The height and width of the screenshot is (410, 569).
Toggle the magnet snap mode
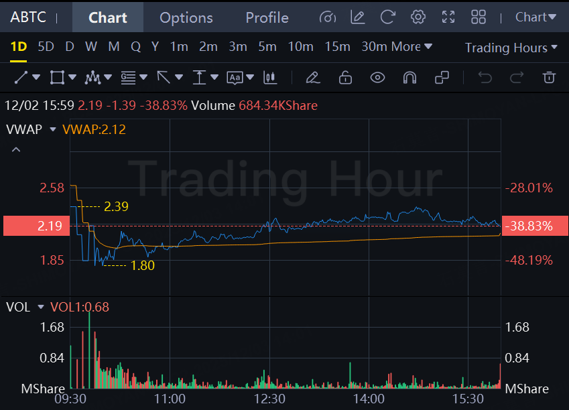tap(409, 78)
